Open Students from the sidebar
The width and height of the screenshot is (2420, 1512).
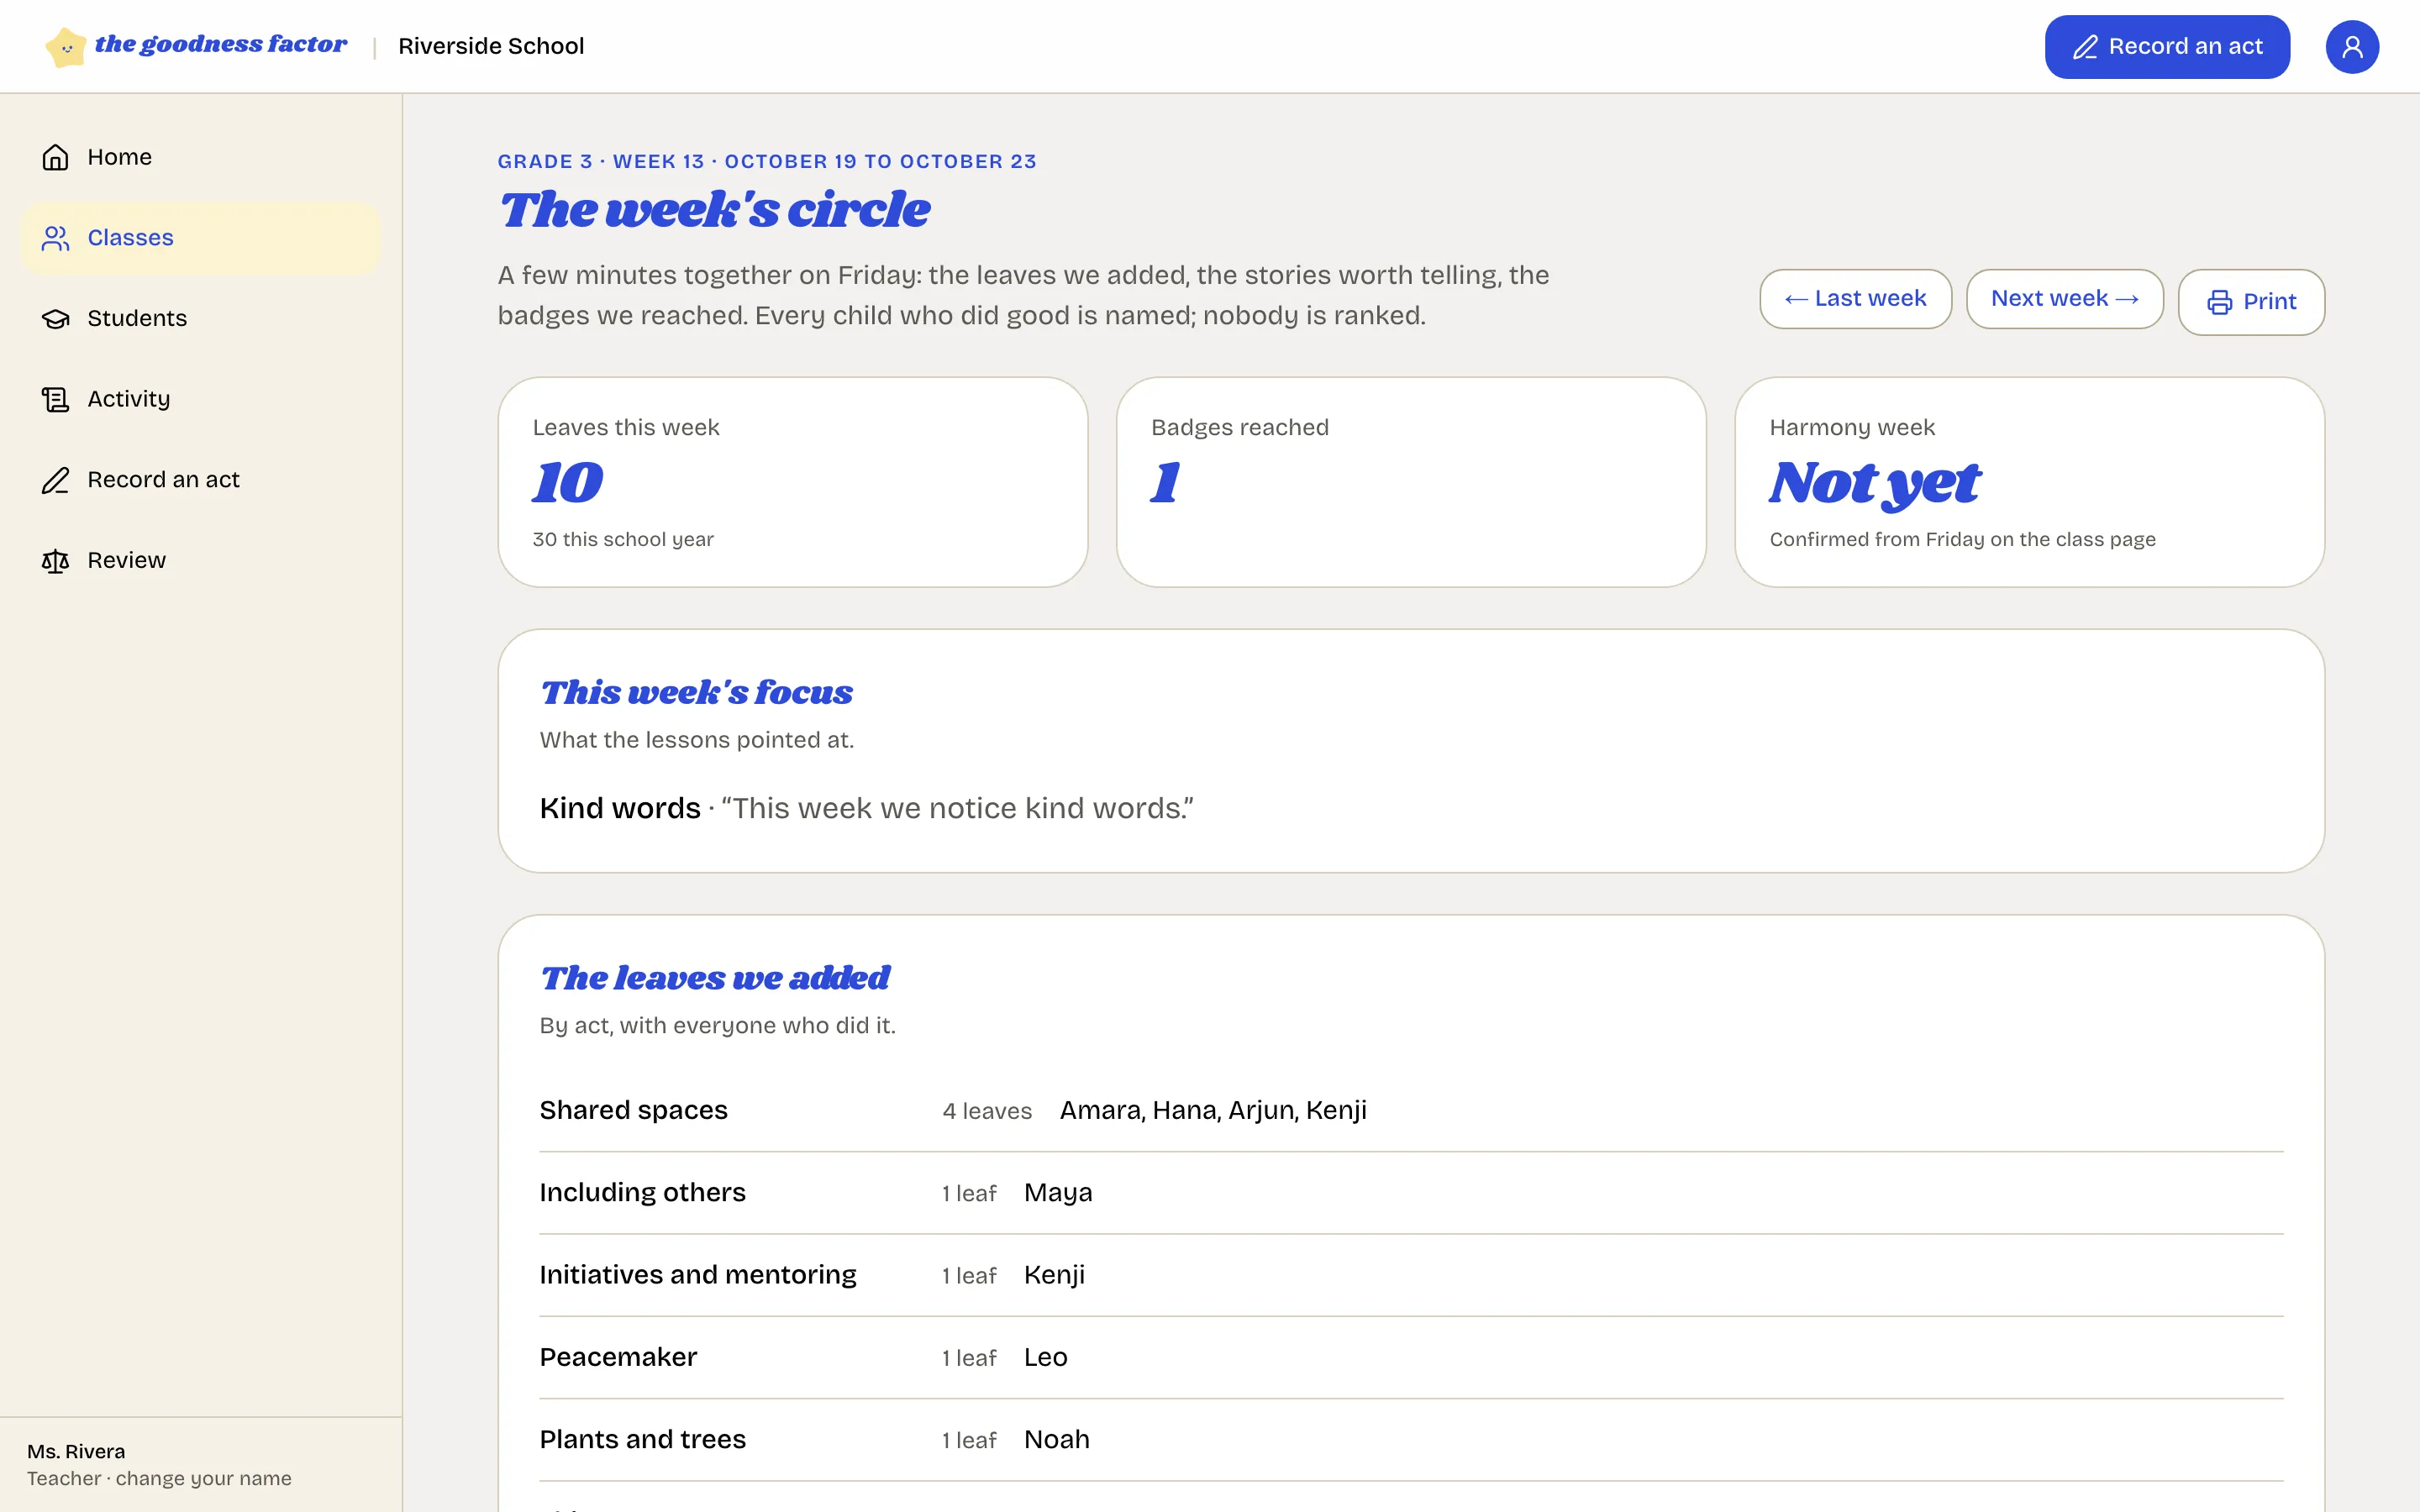200,318
